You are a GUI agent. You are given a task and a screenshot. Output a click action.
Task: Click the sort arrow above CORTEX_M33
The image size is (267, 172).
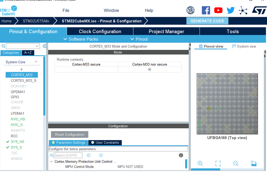[x=21, y=69]
